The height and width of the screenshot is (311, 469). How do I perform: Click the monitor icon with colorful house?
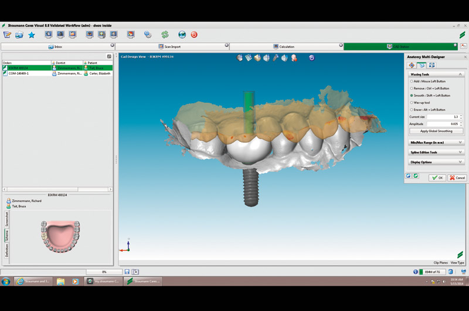pos(130,35)
